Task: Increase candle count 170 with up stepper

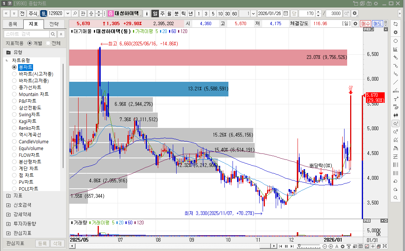Action: pyautogui.click(x=319, y=12)
